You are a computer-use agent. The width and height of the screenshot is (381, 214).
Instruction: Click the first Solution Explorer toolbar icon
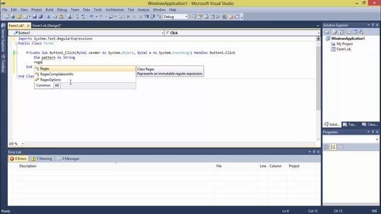(x=327, y=32)
